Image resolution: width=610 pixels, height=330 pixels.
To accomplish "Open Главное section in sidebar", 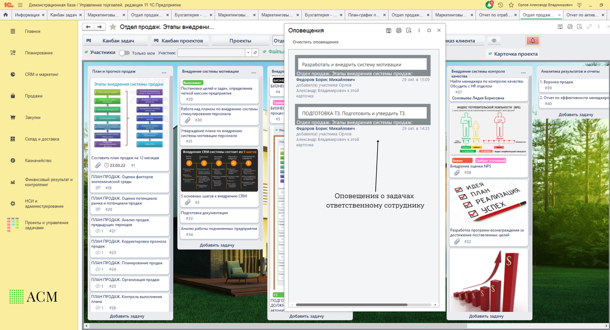I will (x=33, y=32).
